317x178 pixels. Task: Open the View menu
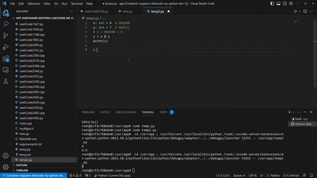[47, 3]
